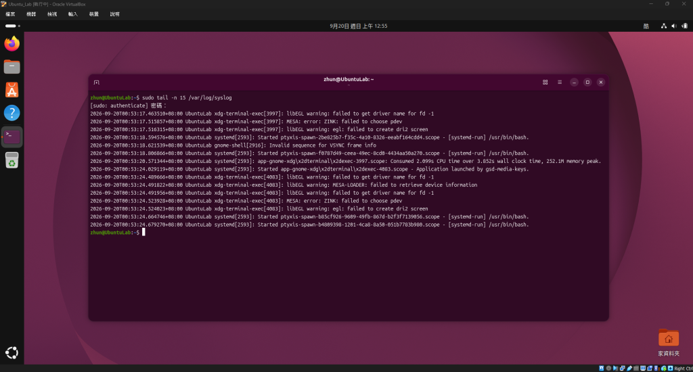
Task: Click the line launched by gsd-media-keys
Action: pos(309,169)
